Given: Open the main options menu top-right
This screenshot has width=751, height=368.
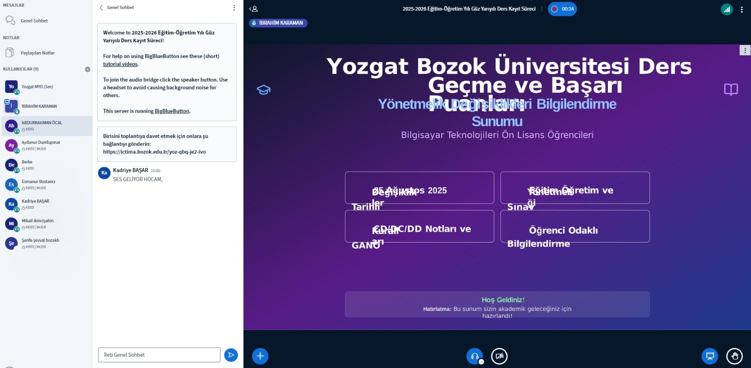Looking at the screenshot, I should [742, 9].
